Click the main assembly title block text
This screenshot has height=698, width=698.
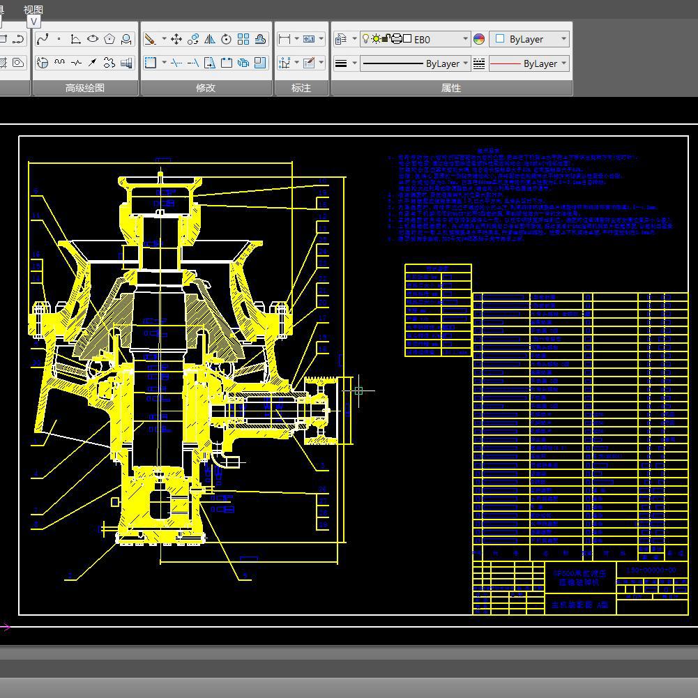579,605
